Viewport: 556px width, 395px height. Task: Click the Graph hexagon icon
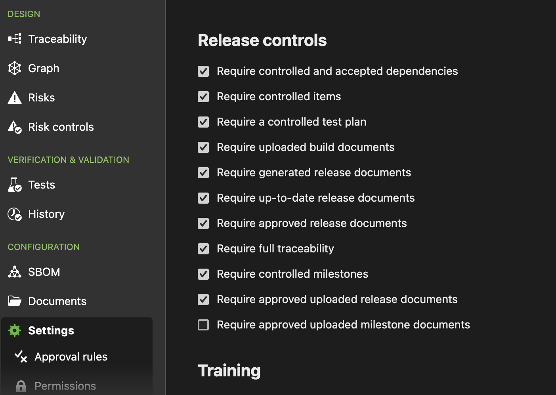click(15, 68)
